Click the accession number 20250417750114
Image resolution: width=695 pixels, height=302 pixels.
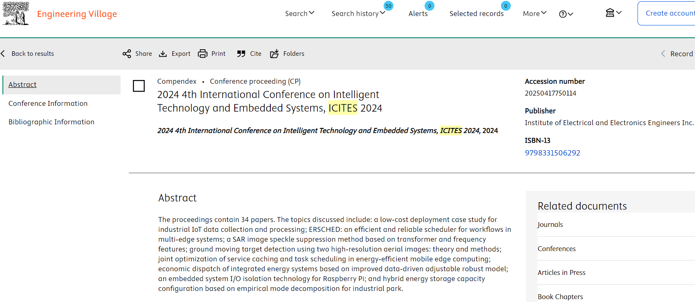(x=550, y=93)
